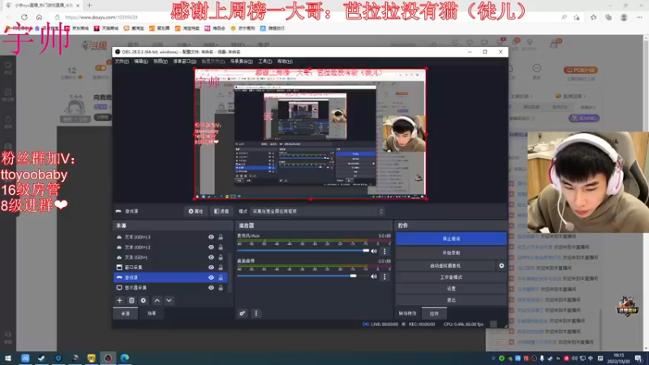Open Edge profile avatar icon
649x365 pixels.
point(624,17)
